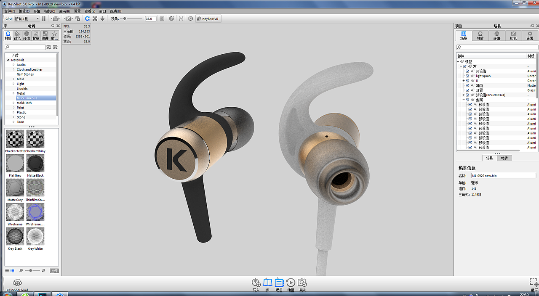539x296 pixels.
Task: Switch library to grid view icon
Action: click(12, 270)
